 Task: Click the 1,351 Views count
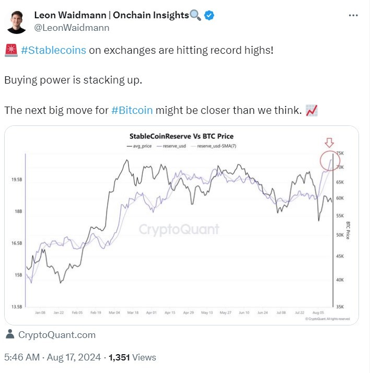(132, 357)
